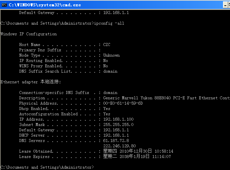The width and height of the screenshot is (230, 170).
Task: Click the WINS Proxy Enabled value
Action: point(105,66)
